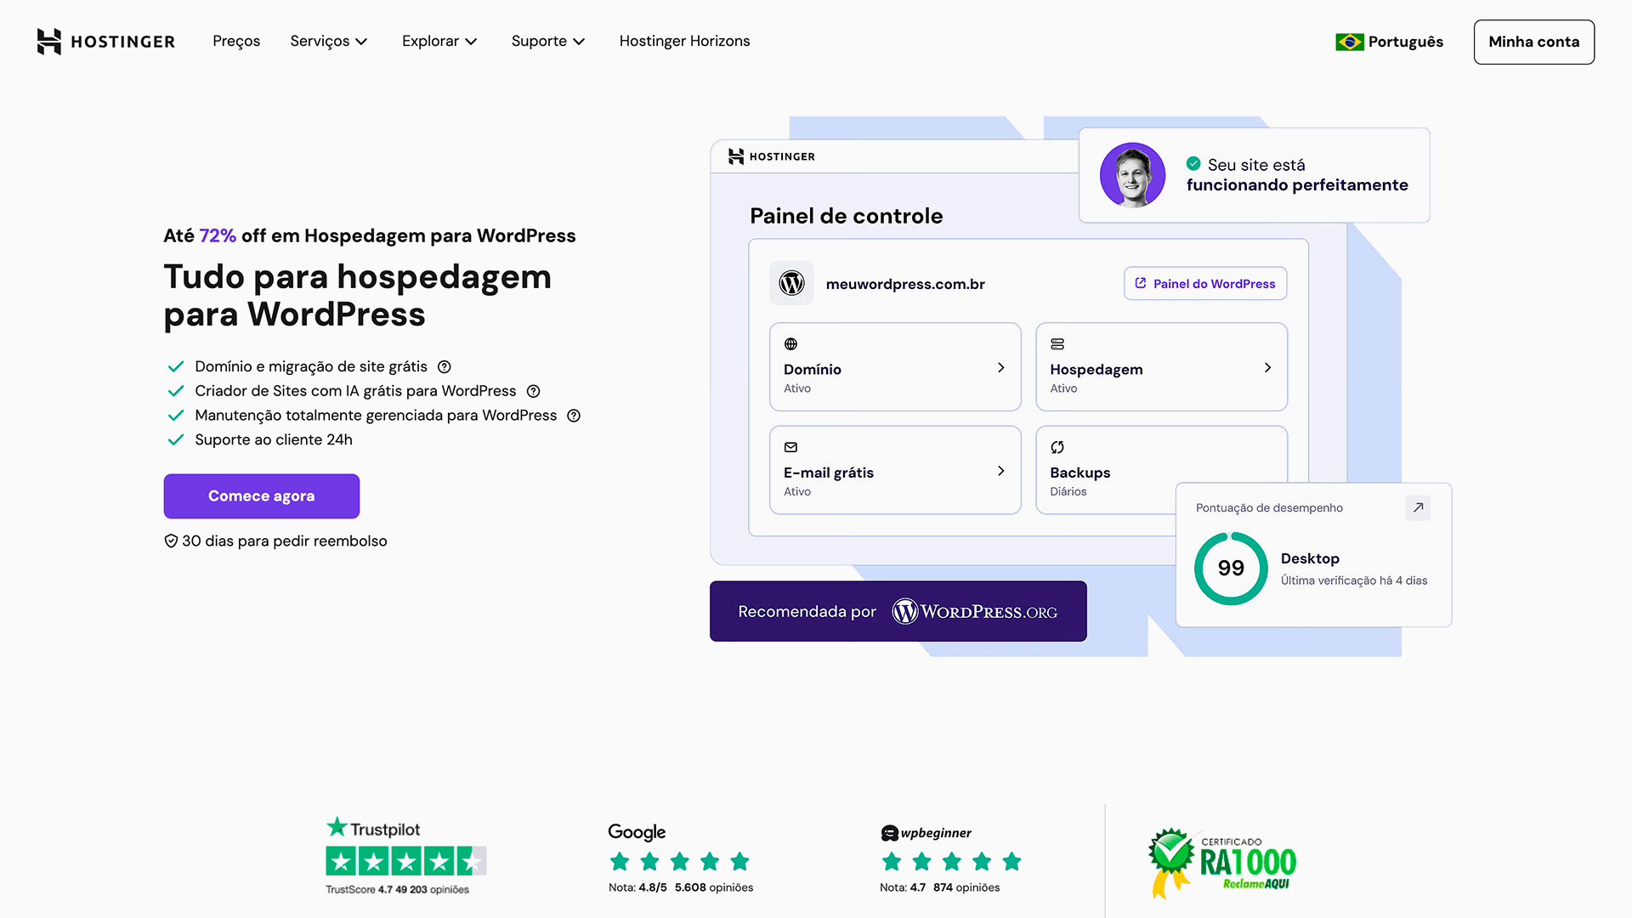Click the 99 performance score gauge

click(1231, 568)
